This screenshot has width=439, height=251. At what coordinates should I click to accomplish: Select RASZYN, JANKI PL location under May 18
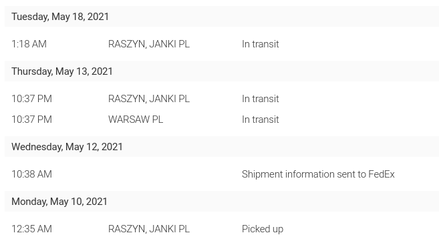148,44
